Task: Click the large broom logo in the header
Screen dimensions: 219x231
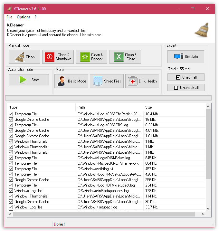Action: coord(202,30)
